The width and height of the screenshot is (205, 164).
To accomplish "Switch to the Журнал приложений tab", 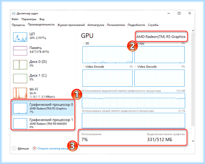I will pos(71,25).
